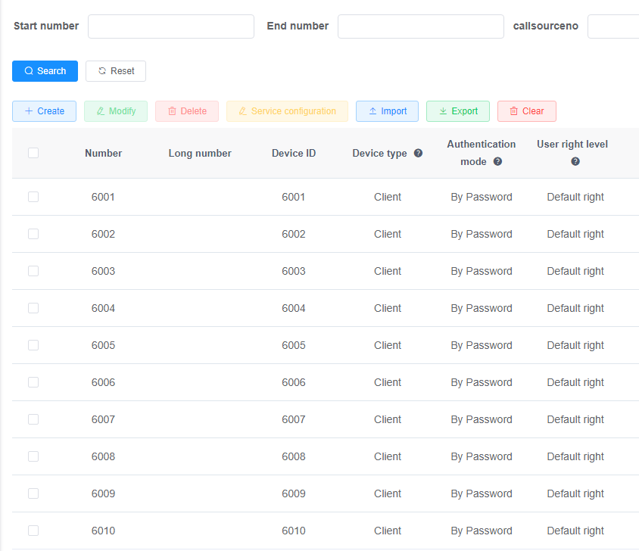
Task: Focus the Start number input field
Action: 171,26
